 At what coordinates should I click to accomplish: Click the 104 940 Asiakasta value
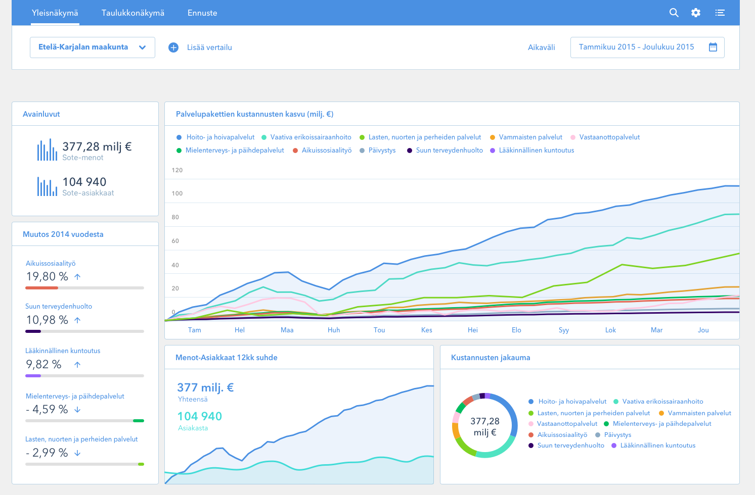[200, 416]
